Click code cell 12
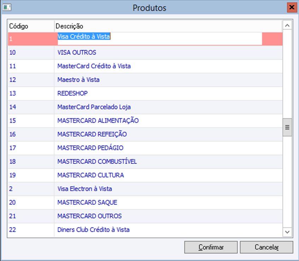This screenshot has height=261, width=299. pyautogui.click(x=31, y=80)
